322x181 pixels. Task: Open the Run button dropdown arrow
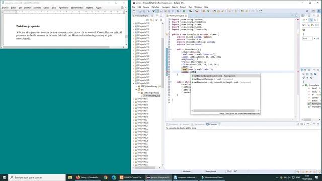tap(187, 11)
